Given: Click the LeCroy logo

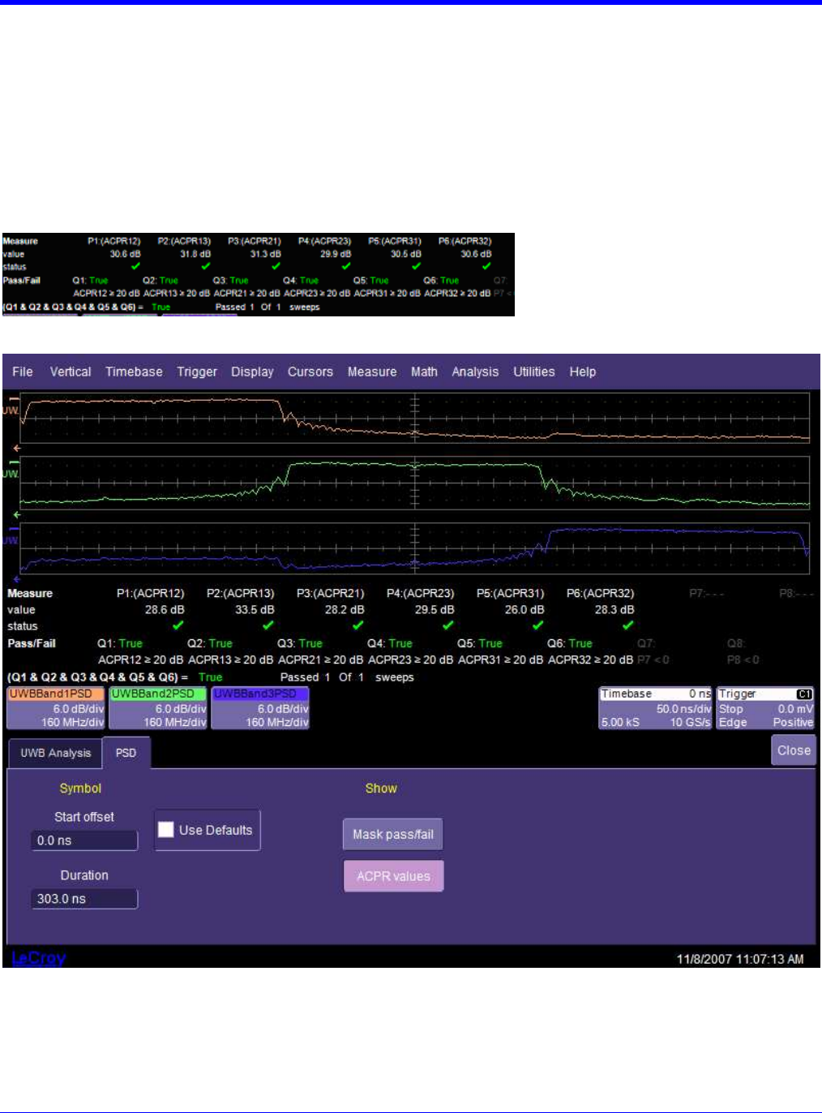Looking at the screenshot, I should tap(38, 958).
